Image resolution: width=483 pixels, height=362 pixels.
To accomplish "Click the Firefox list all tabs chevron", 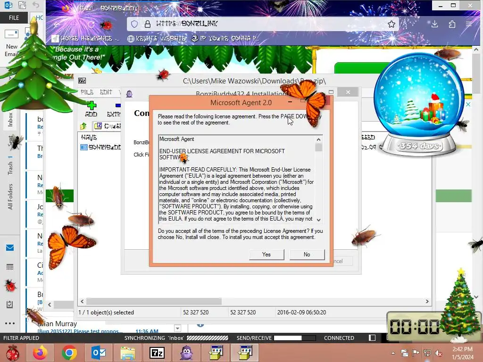I will pos(411,8).
